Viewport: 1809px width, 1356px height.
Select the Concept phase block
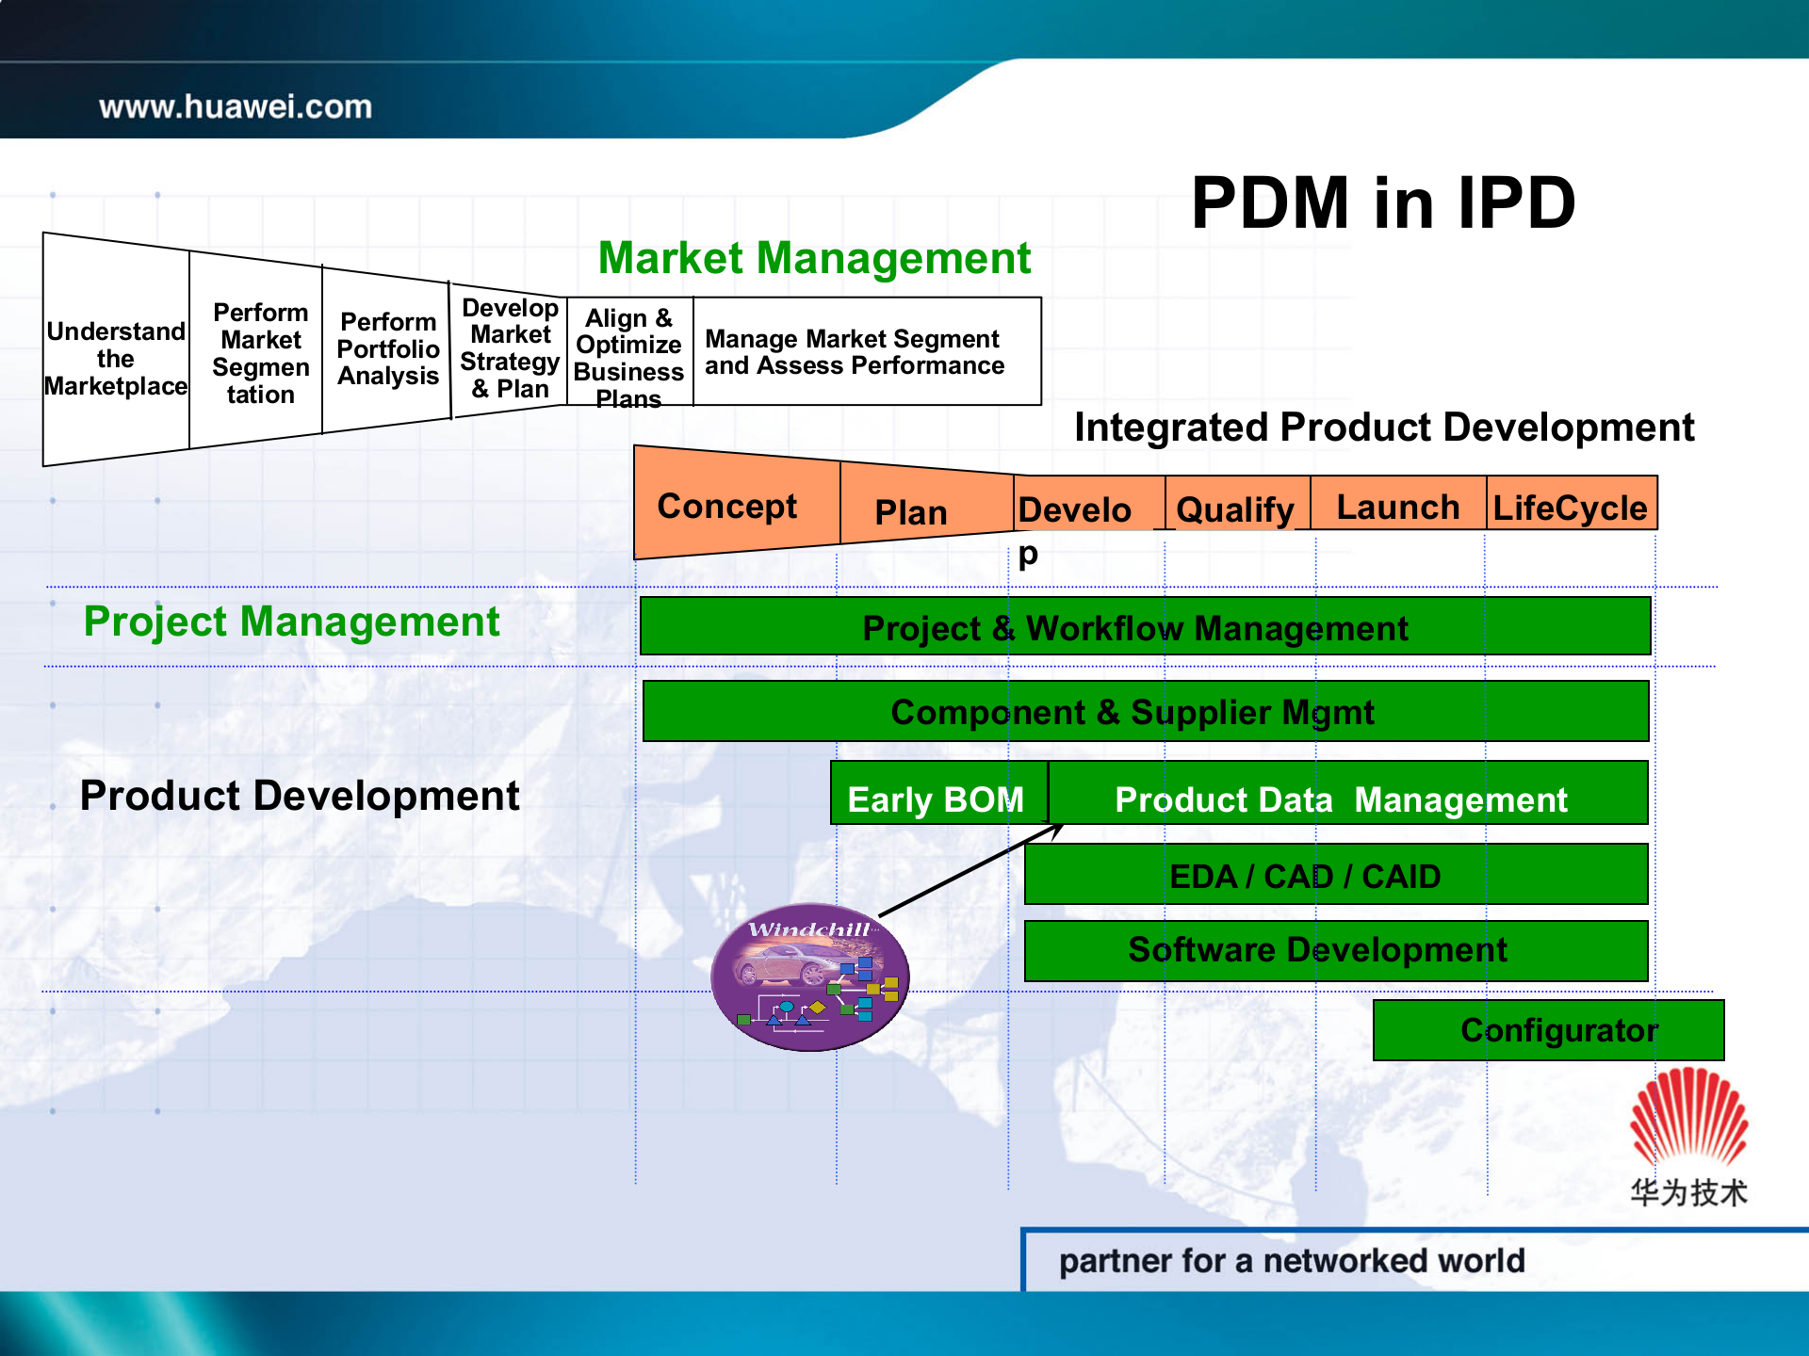(727, 507)
